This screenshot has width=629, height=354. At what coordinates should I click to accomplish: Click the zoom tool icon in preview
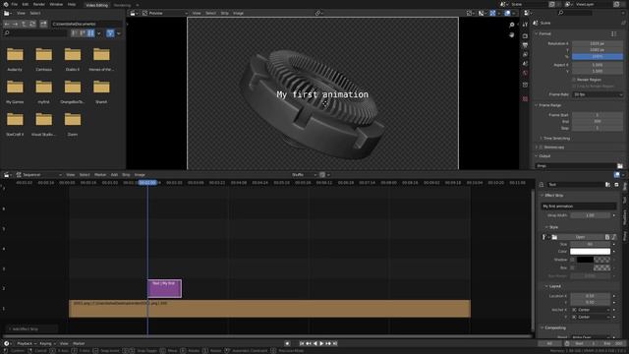pos(512,25)
